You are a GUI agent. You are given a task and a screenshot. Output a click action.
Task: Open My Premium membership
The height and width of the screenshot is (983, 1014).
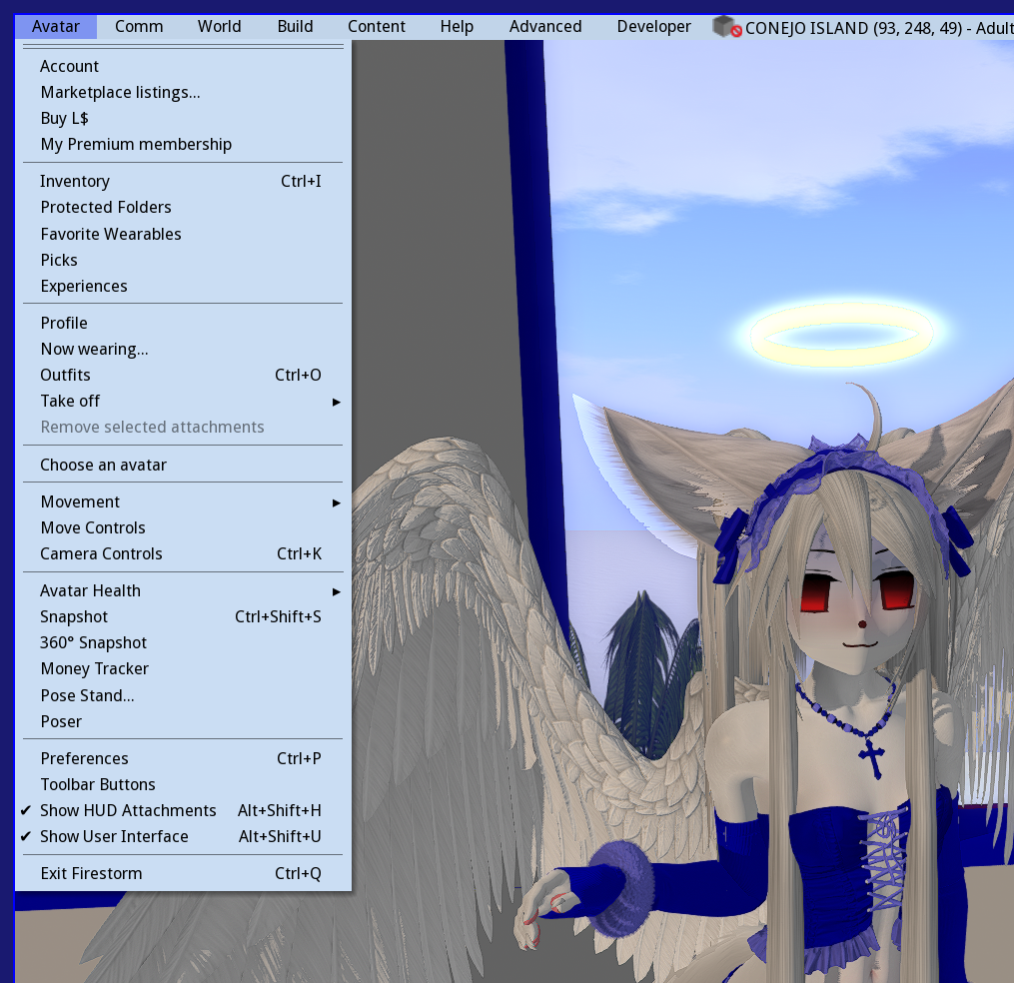[183, 144]
